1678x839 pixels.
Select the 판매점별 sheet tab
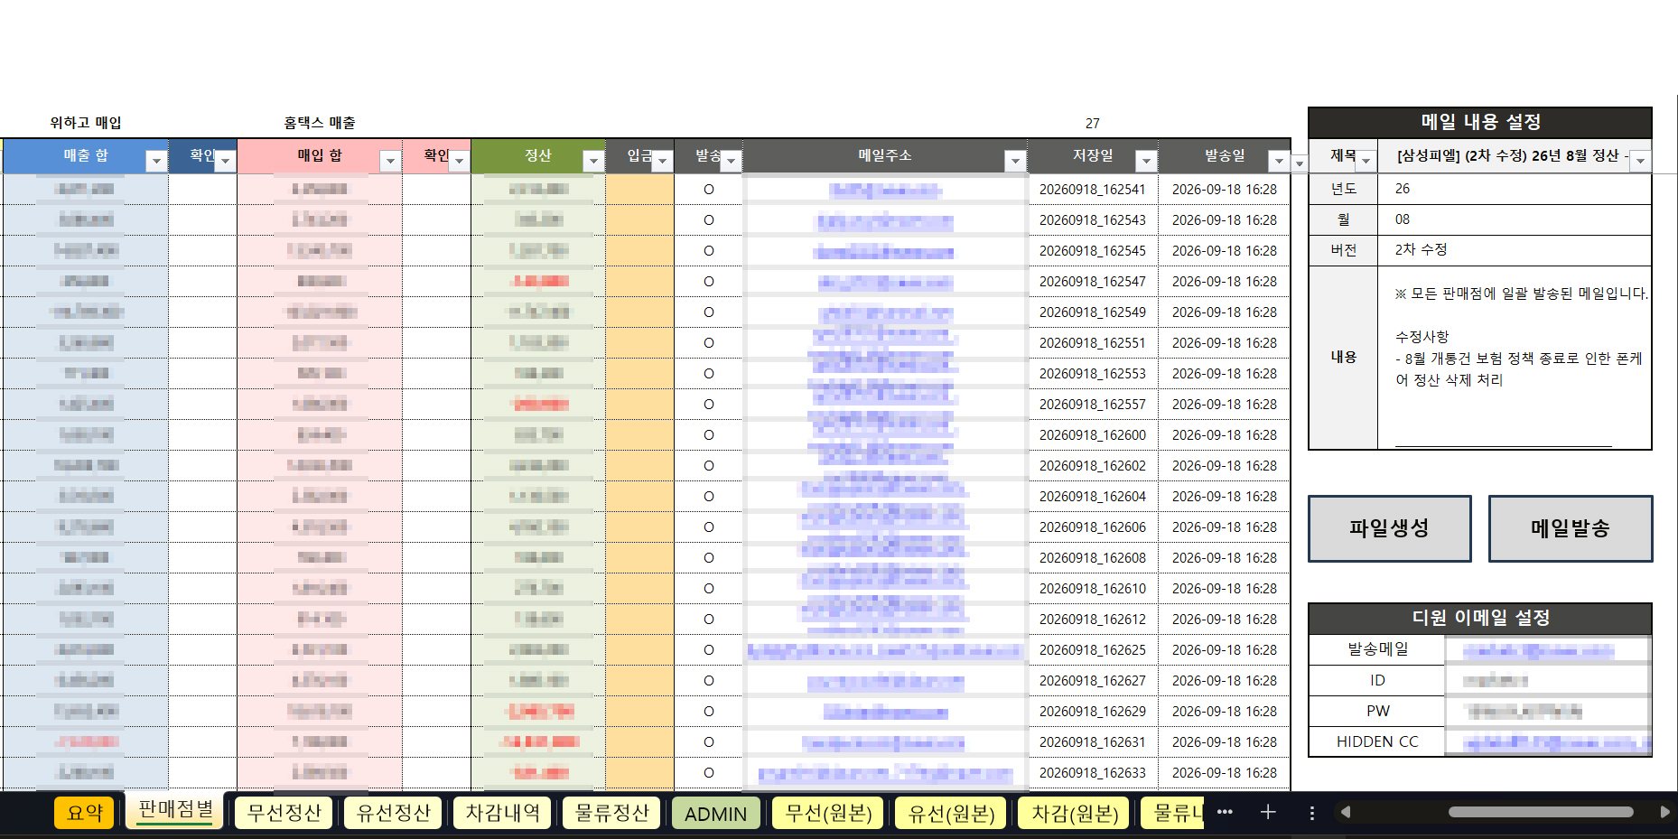point(175,810)
